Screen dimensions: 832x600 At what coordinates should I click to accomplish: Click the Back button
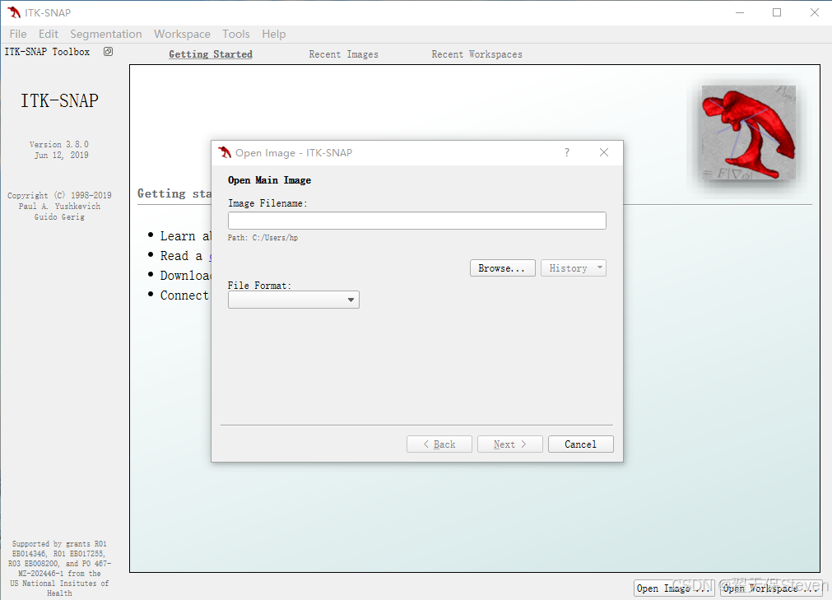tap(439, 444)
